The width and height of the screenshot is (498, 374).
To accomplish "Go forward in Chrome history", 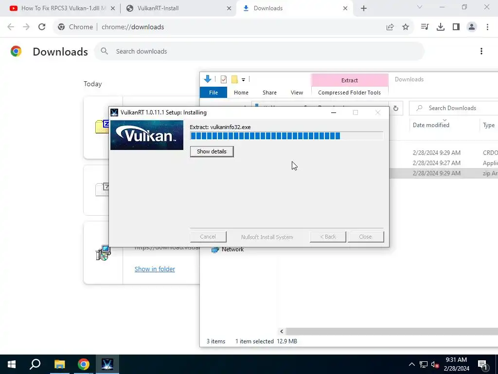I will click(26, 27).
